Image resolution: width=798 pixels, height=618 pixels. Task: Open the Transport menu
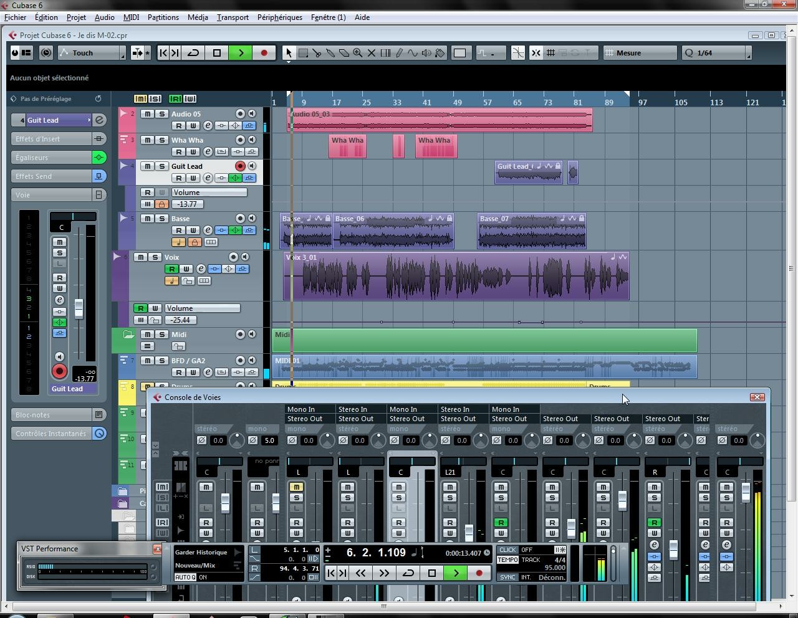click(x=233, y=17)
